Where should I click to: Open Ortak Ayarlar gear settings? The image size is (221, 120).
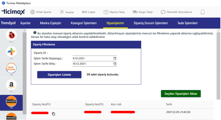point(41,12)
